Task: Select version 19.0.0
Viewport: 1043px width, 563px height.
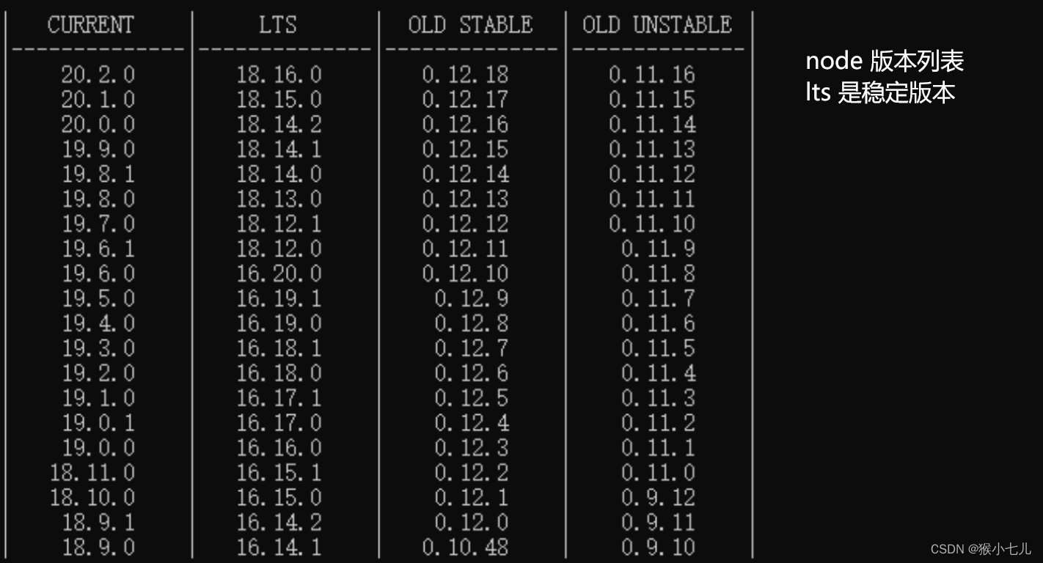Action: (x=98, y=448)
